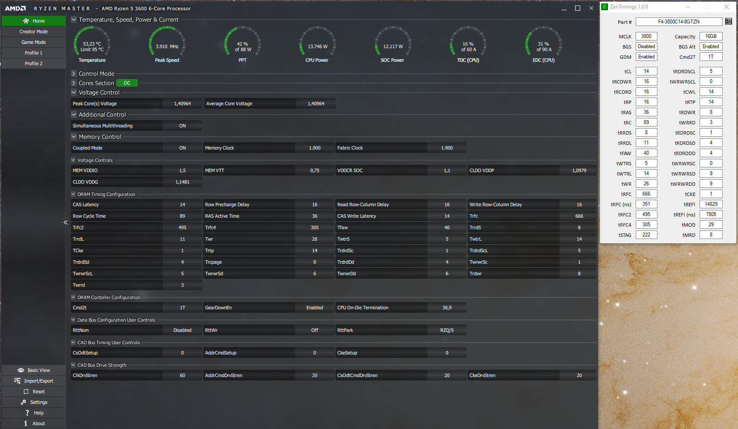The height and width of the screenshot is (429, 738).
Task: Open the Help page
Action: click(x=34, y=413)
